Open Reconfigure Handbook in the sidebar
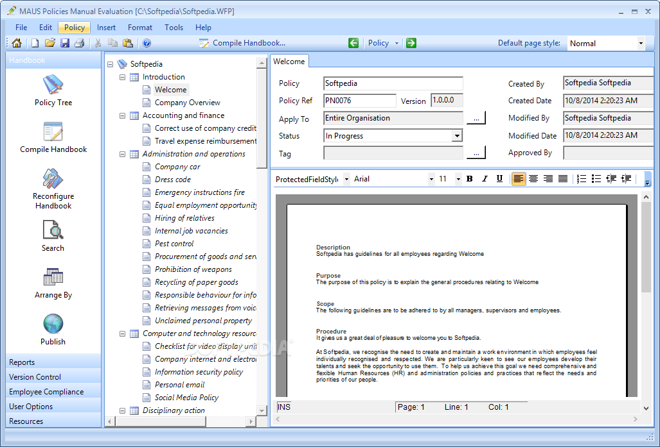660x447 pixels. (53, 189)
